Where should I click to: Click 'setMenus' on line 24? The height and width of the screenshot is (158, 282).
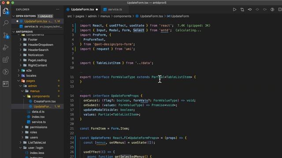pyautogui.click(x=117, y=143)
